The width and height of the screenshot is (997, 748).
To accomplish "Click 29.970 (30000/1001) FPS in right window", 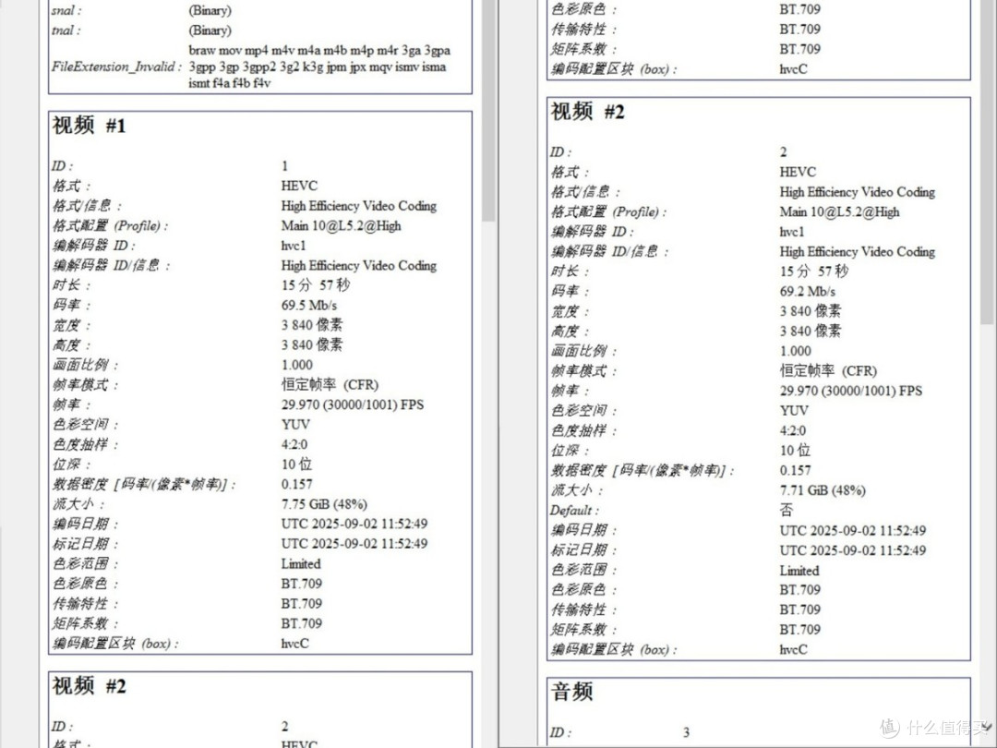I will [851, 392].
